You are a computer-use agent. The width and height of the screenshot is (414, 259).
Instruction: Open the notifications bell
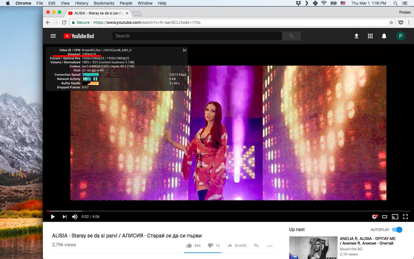click(x=384, y=36)
